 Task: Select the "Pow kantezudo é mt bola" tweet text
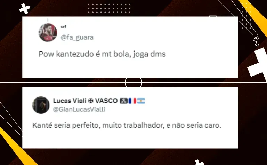pyautogui.click(x=102, y=54)
